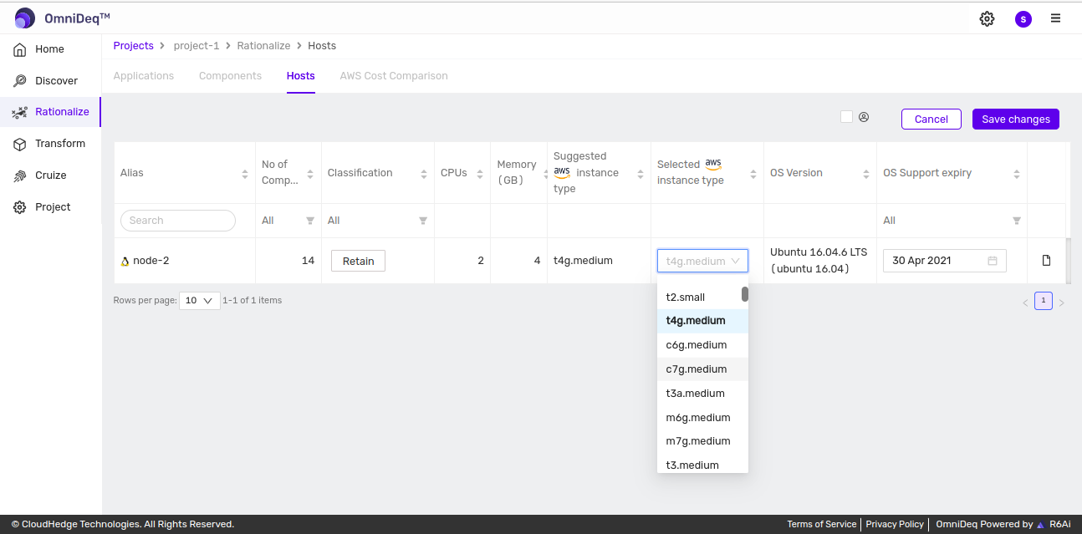Click the Privacy Policy footer link
The height and width of the screenshot is (534, 1082).
coord(895,524)
